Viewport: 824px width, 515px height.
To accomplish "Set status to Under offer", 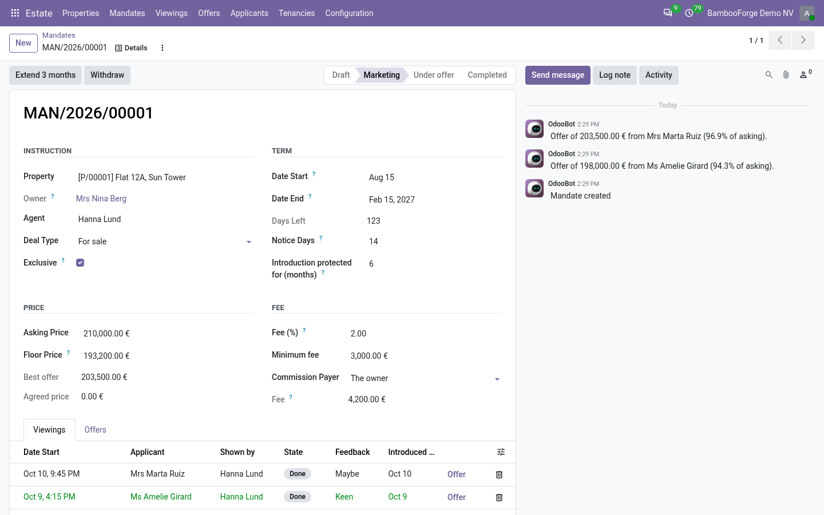I will (434, 75).
